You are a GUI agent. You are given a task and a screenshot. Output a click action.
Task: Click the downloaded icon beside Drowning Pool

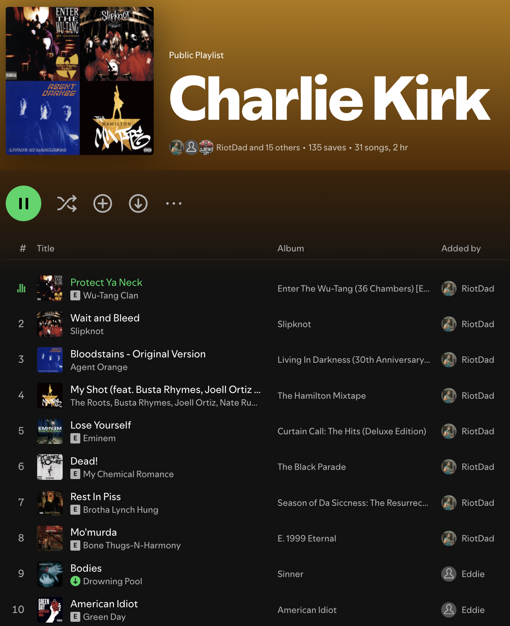coord(75,581)
